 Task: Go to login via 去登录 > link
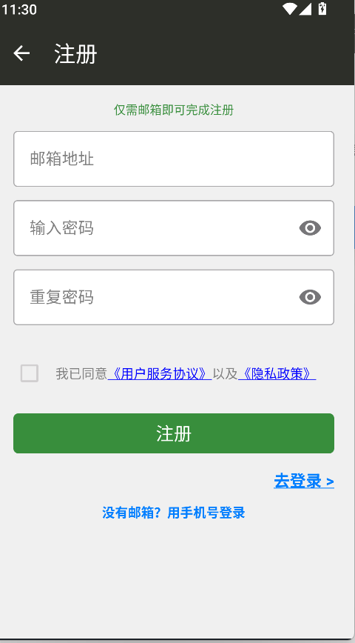tap(304, 481)
